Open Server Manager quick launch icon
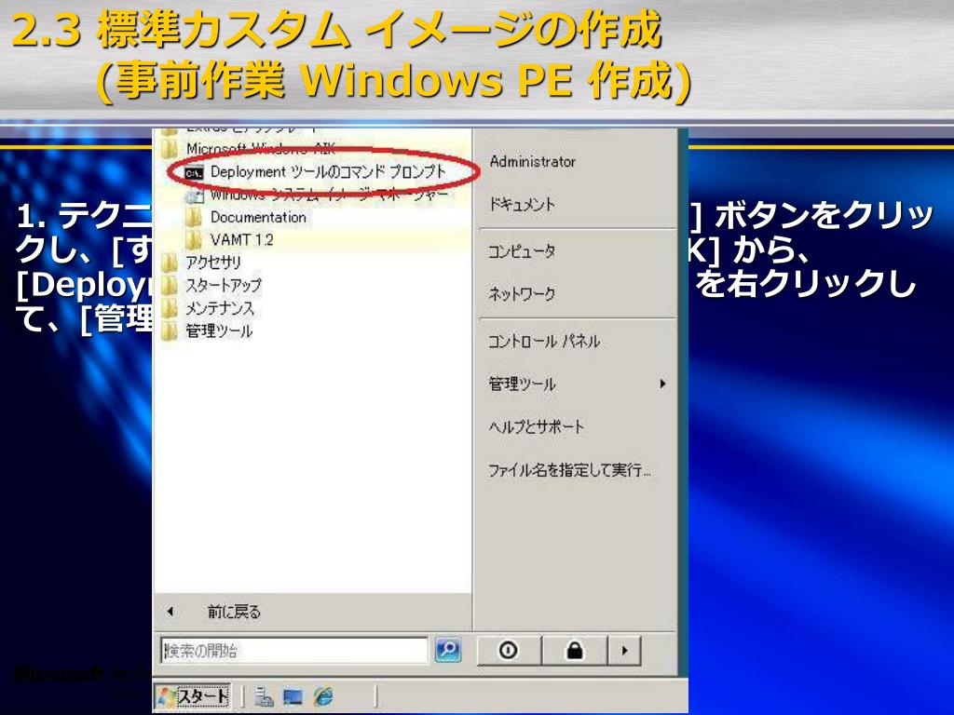The image size is (954, 715). [264, 696]
